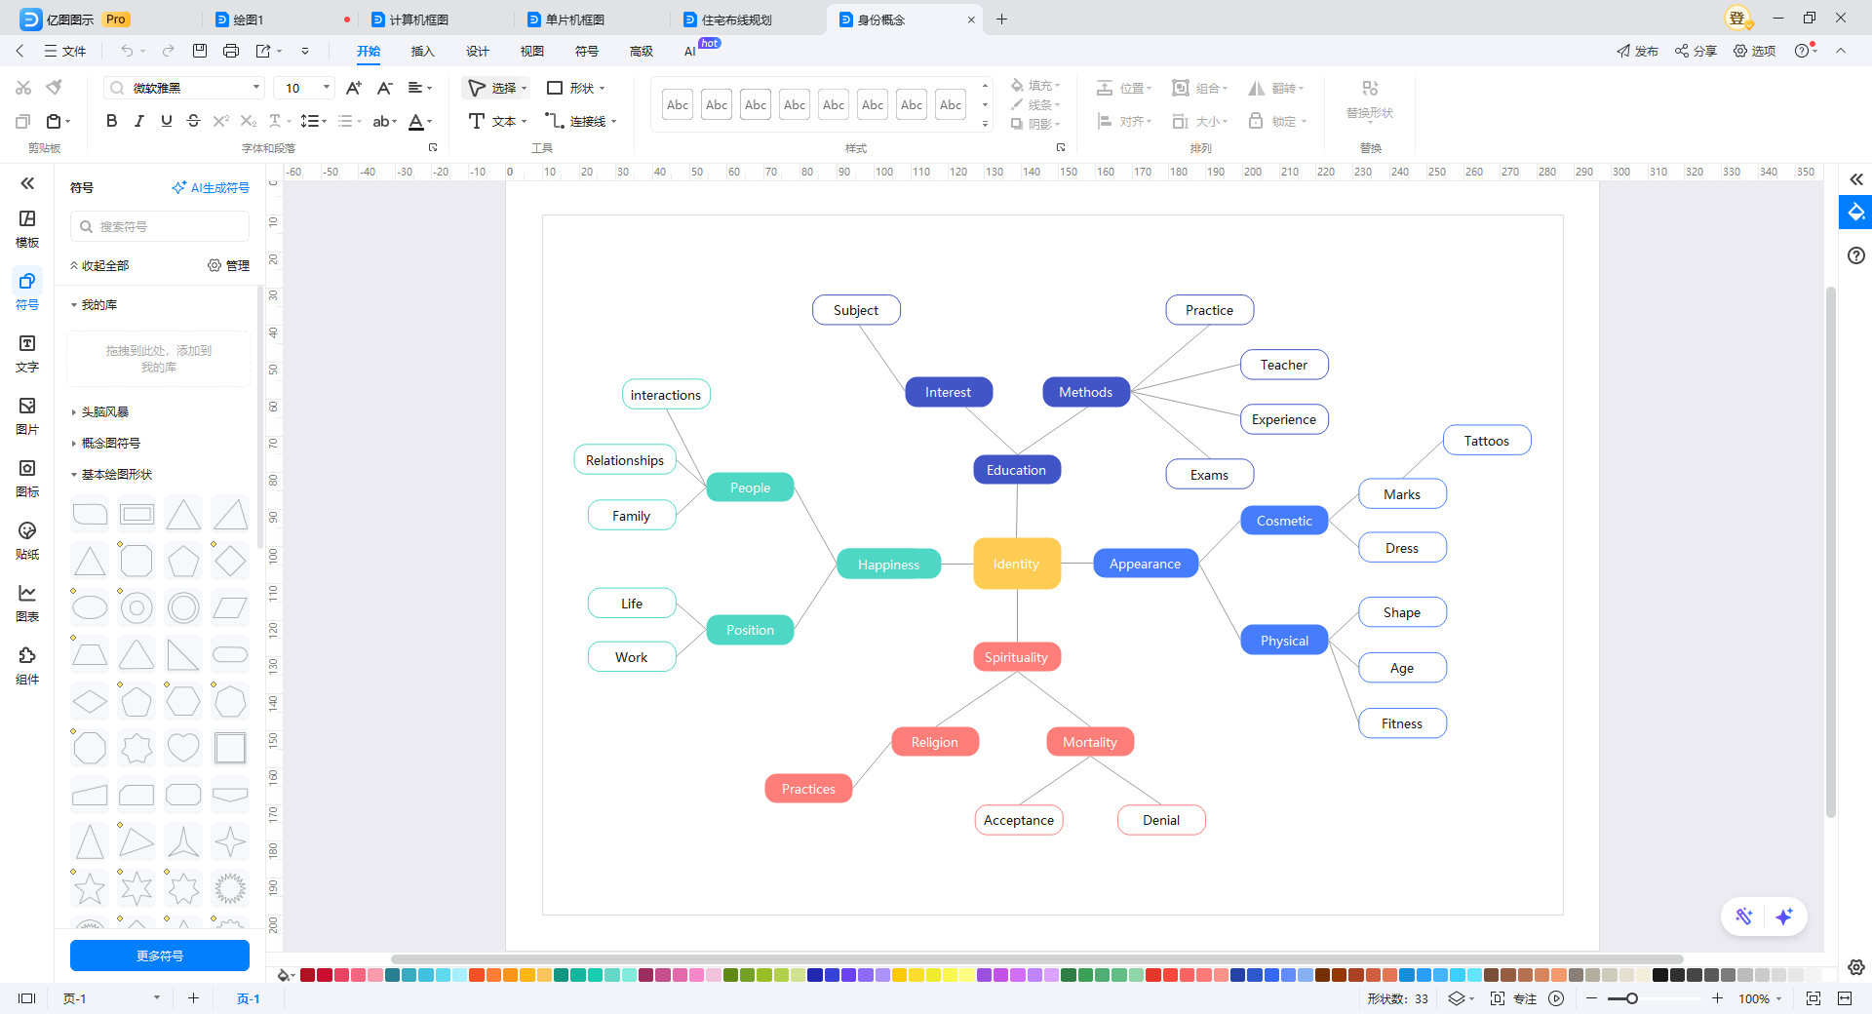1872x1014 pixels.
Task: Open the 文件 menu
Action: (64, 51)
